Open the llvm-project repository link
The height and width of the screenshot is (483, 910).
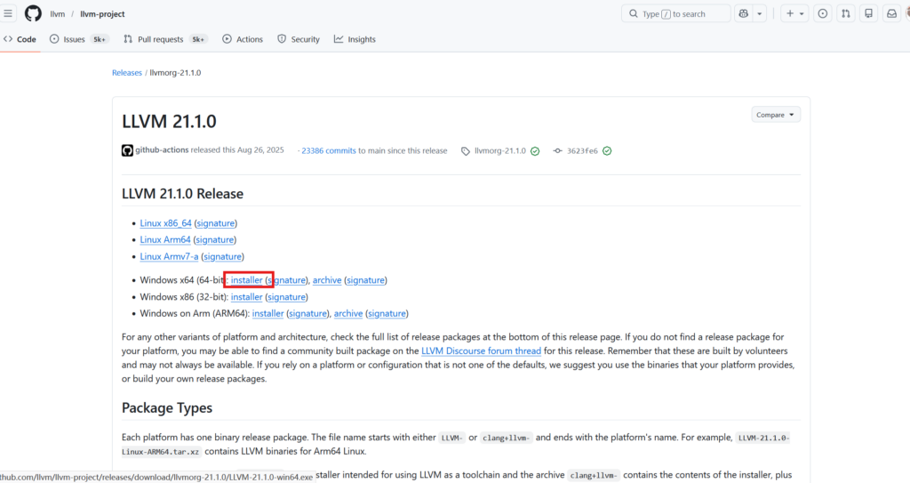click(x=102, y=14)
